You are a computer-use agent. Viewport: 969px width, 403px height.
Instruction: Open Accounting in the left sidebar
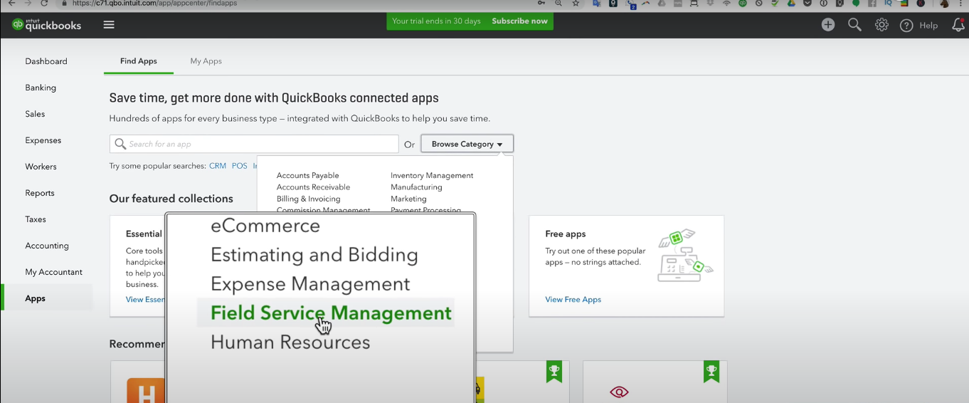coord(47,246)
